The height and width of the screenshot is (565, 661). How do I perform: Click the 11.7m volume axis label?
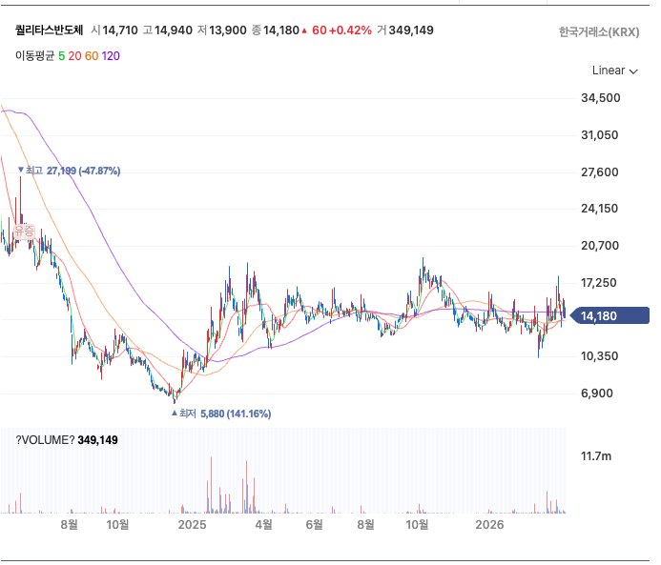tap(596, 456)
